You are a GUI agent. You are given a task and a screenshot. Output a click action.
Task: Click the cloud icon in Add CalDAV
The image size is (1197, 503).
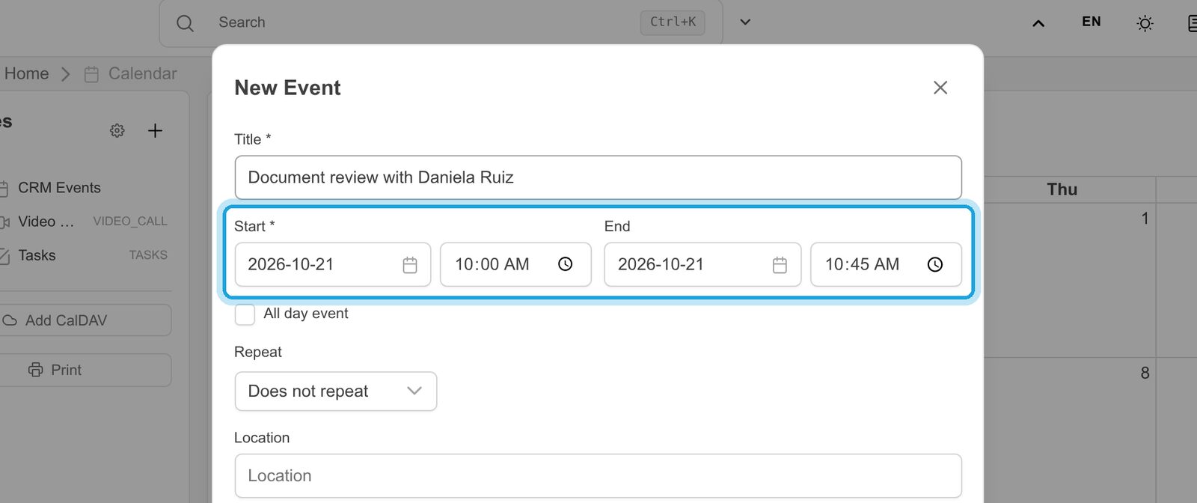10,320
